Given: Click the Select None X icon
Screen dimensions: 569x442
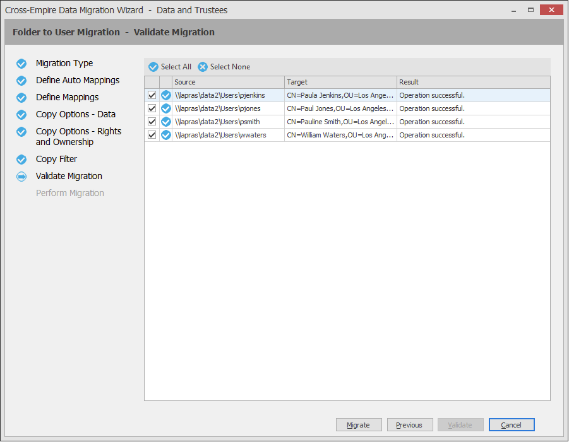Looking at the screenshot, I should tap(203, 67).
